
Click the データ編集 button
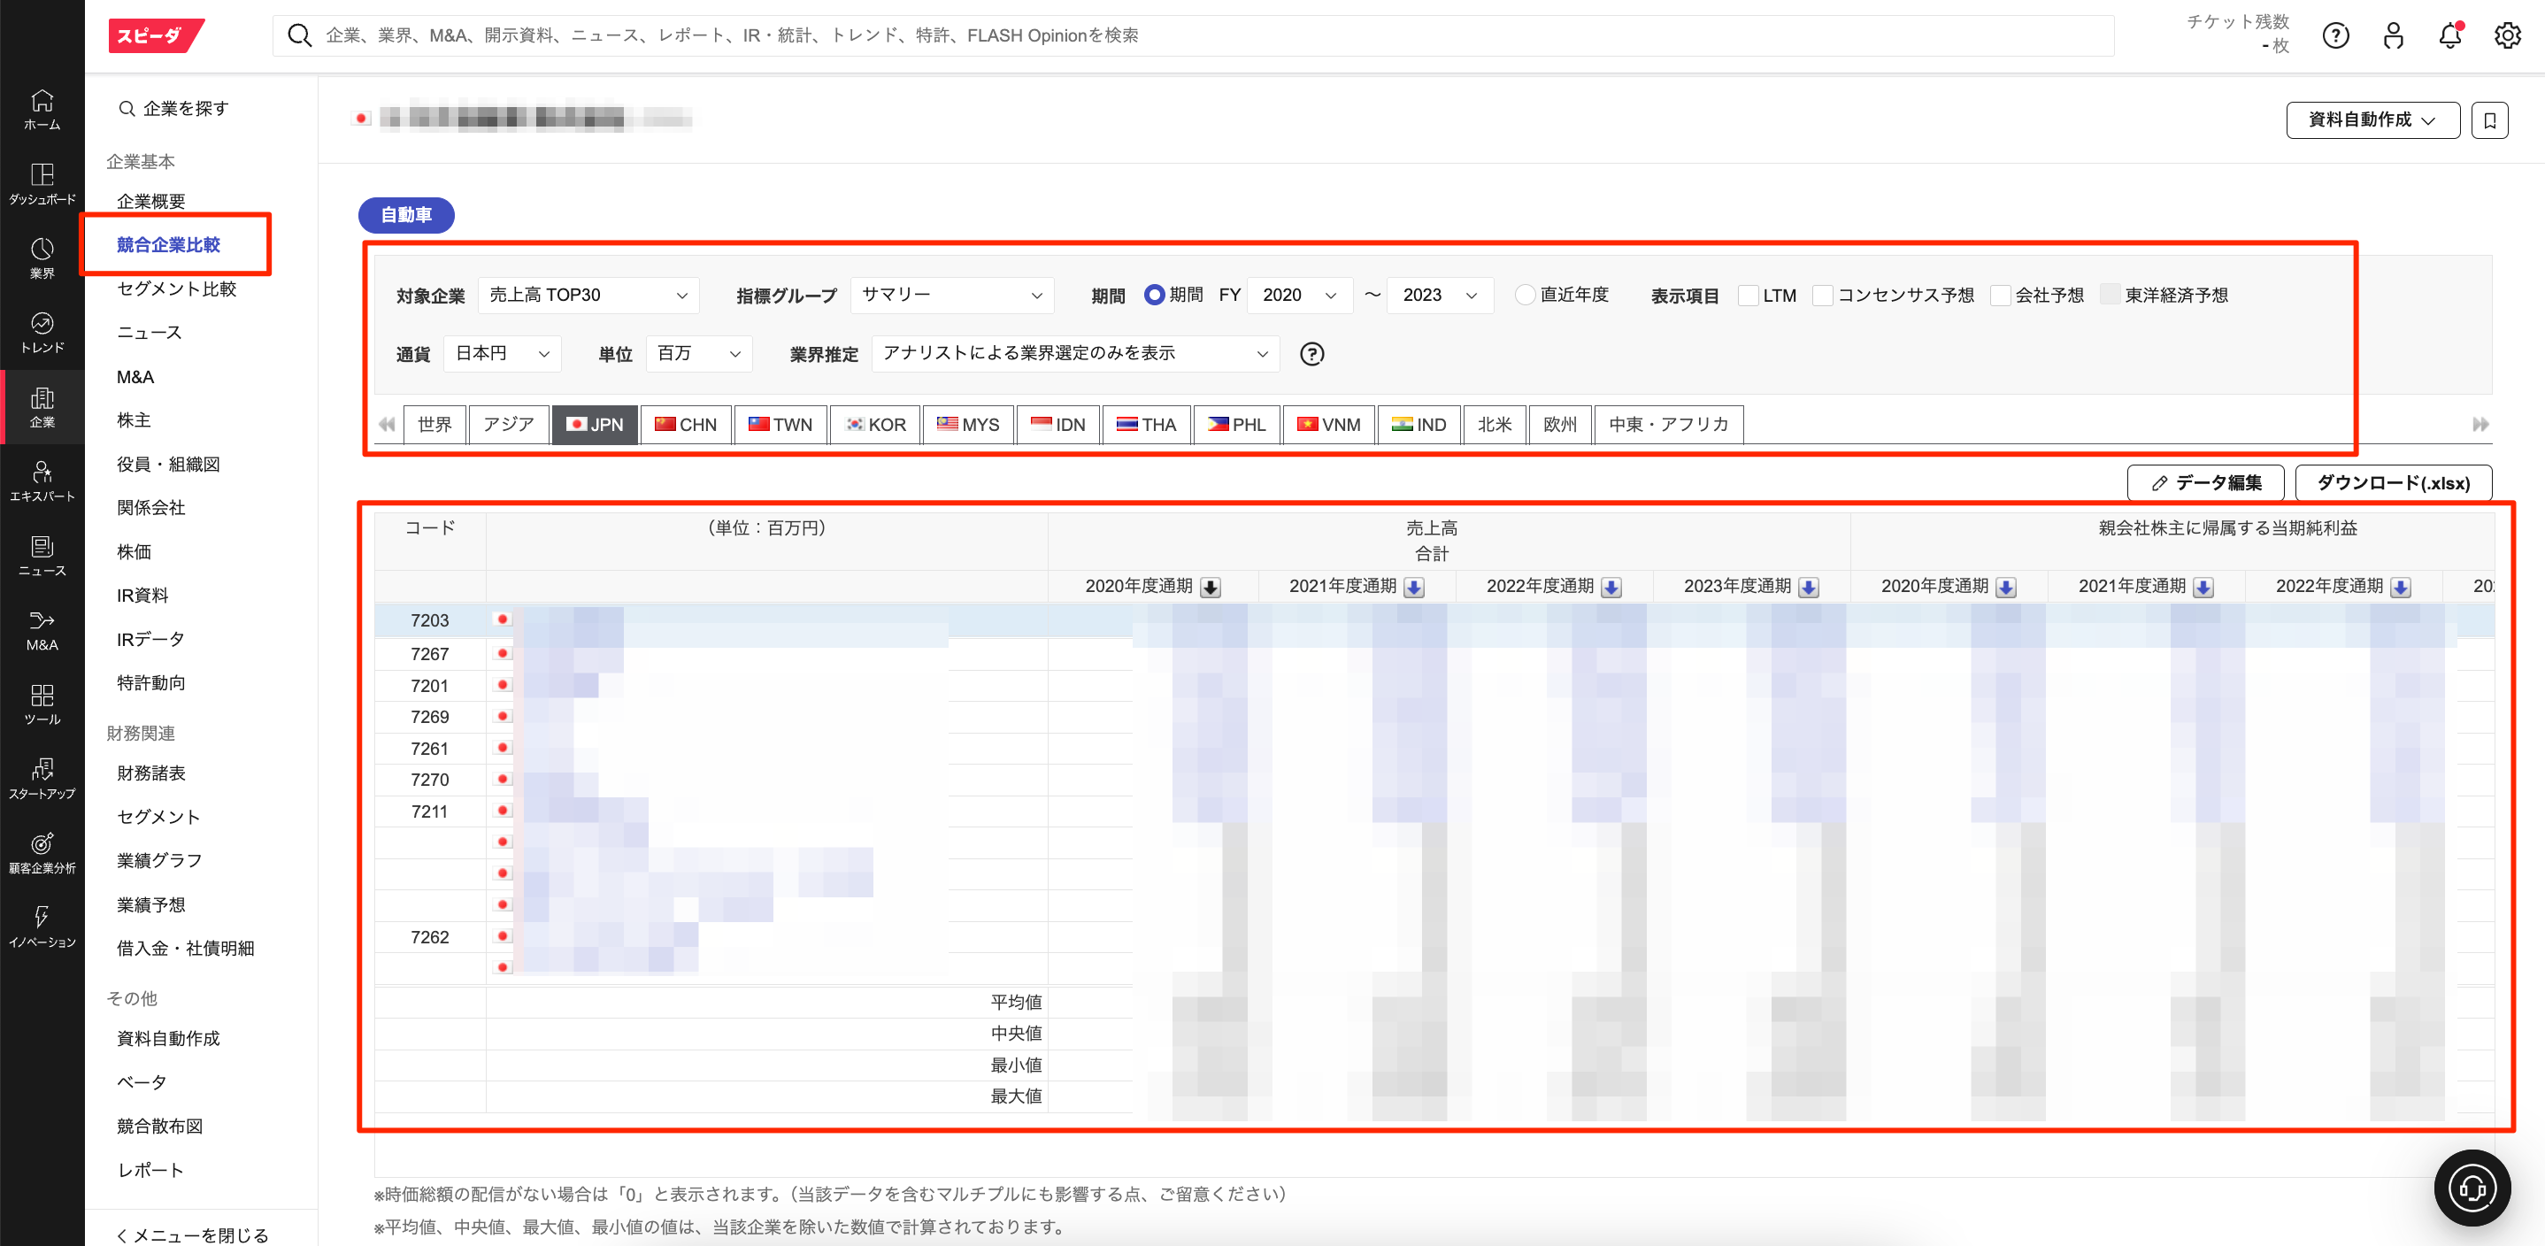(2205, 483)
